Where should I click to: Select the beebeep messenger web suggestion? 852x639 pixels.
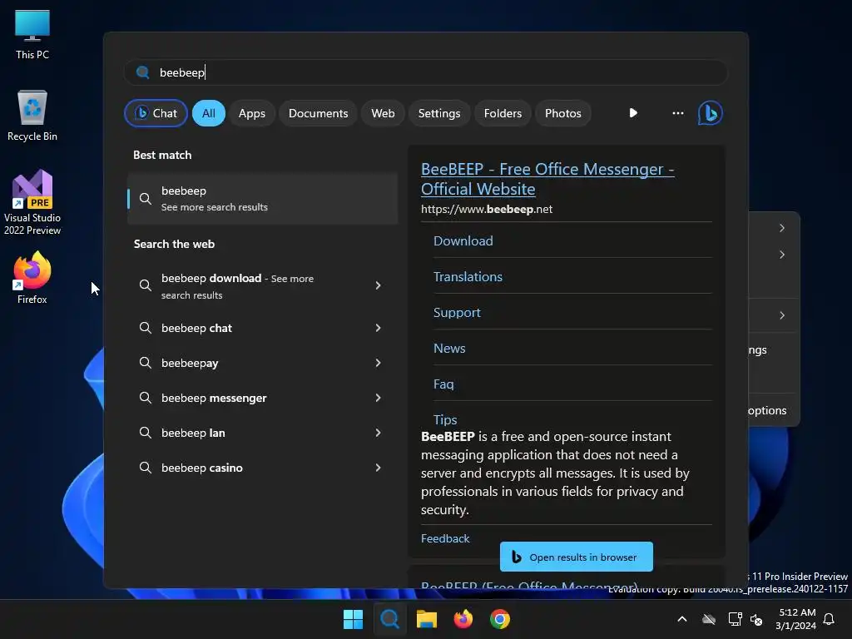point(263,398)
